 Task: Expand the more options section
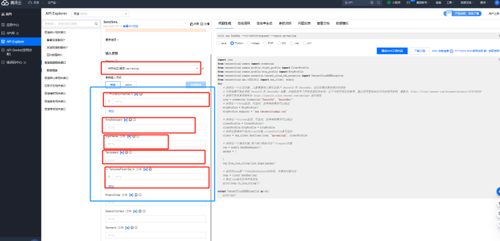[112, 40]
